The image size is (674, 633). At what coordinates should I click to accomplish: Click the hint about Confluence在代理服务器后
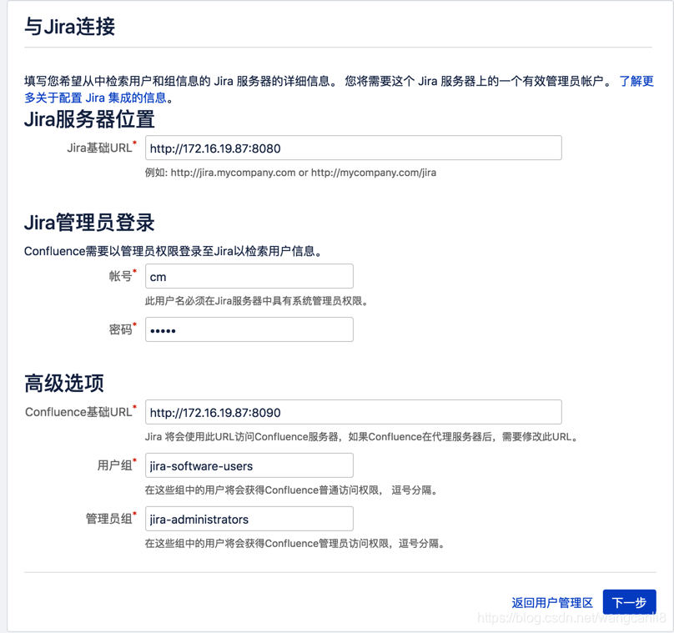coord(362,437)
